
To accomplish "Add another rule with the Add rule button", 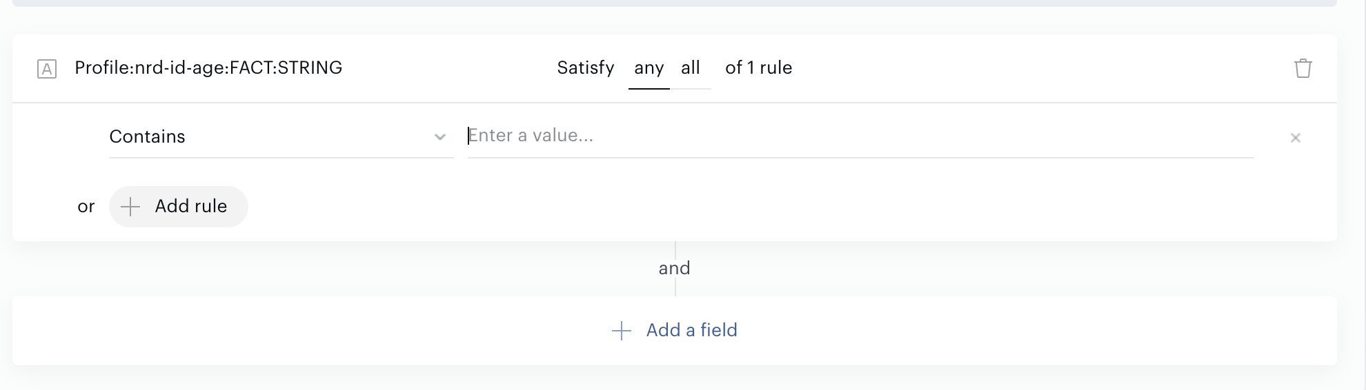I will coord(178,207).
